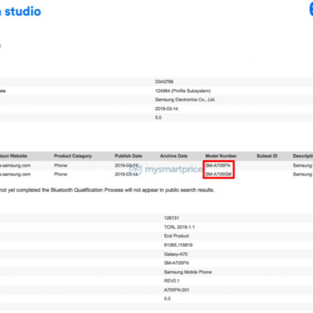This screenshot has height=313, width=313.
Task: Click the Galaxy-A70 product name value
Action: tap(175, 254)
